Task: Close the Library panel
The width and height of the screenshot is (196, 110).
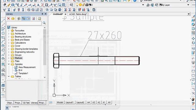Action: click(46, 14)
